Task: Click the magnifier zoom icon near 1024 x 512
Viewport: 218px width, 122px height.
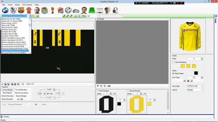Action: (23, 84)
